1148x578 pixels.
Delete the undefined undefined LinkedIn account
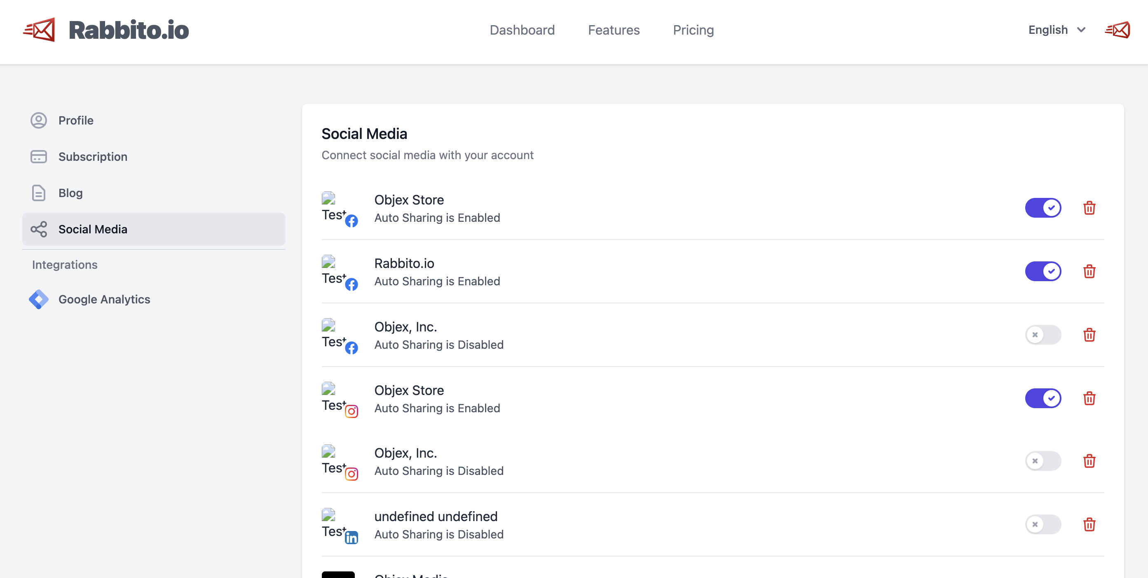1089,524
